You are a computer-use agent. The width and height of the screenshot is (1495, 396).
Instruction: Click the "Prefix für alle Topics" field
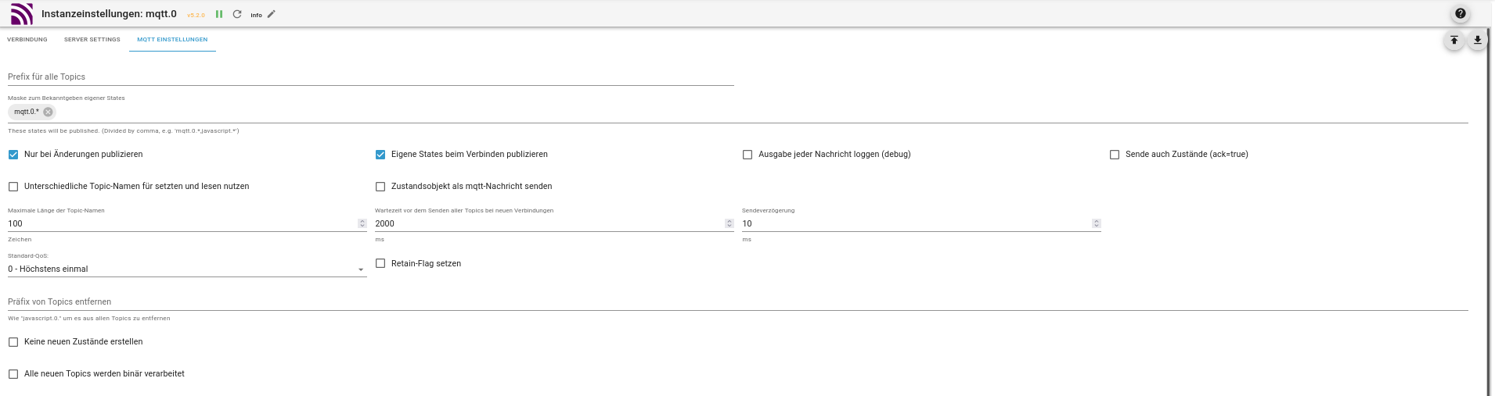pos(370,77)
